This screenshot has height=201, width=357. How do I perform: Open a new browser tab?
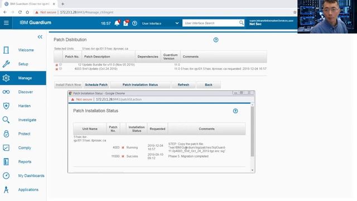62,4
